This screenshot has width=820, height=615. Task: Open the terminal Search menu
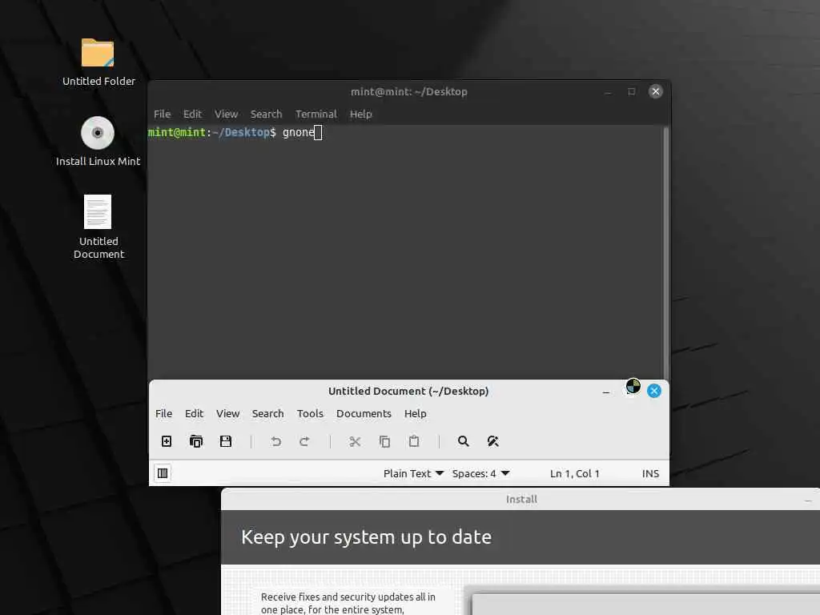266,114
